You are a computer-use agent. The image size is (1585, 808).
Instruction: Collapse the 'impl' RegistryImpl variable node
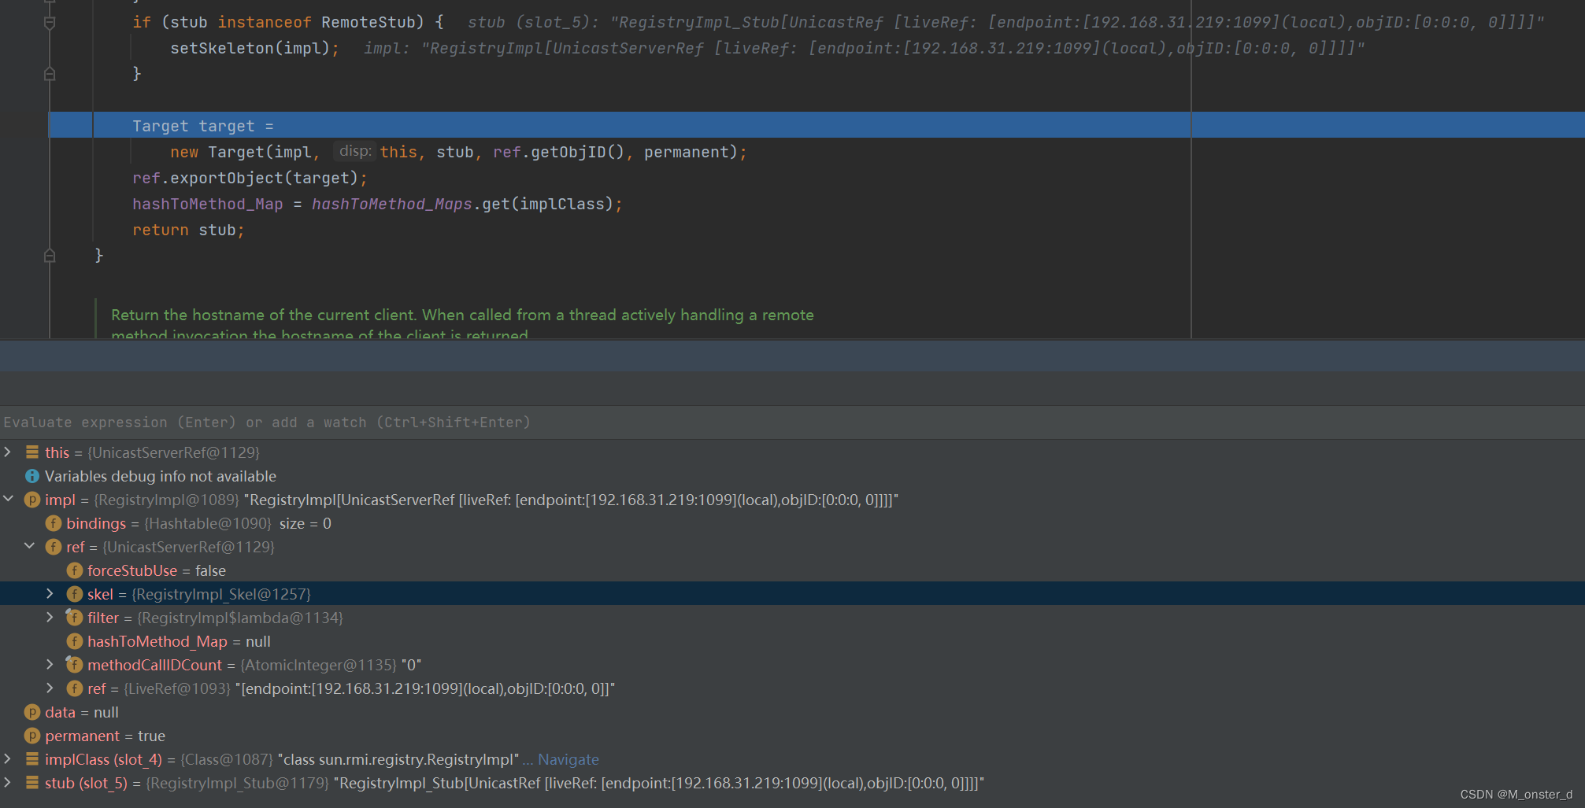[8, 499]
